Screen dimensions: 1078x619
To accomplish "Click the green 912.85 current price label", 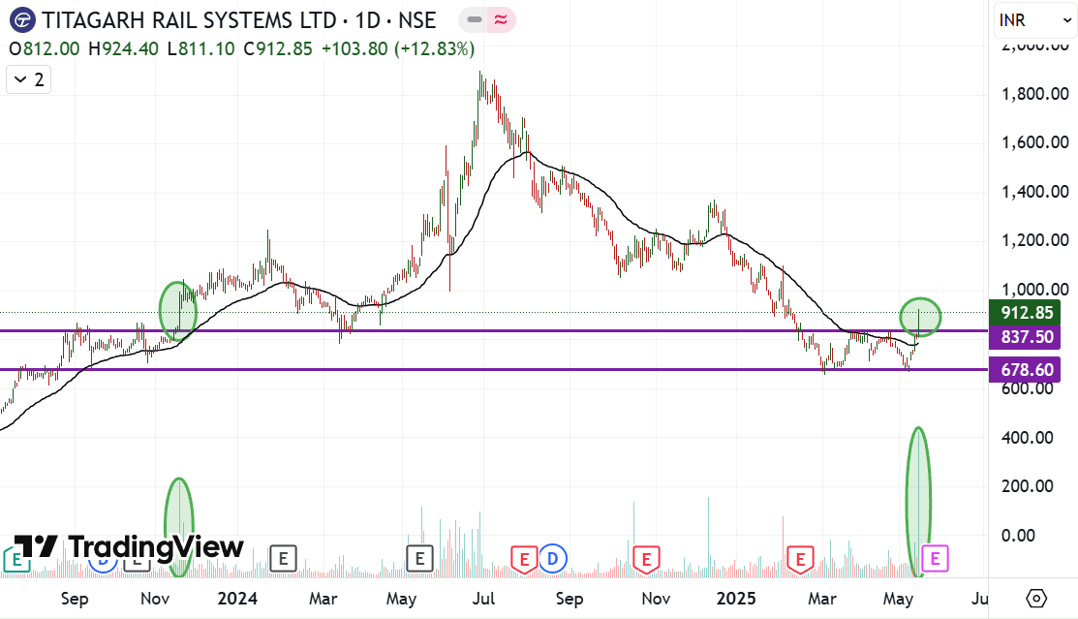I will pos(1025,312).
